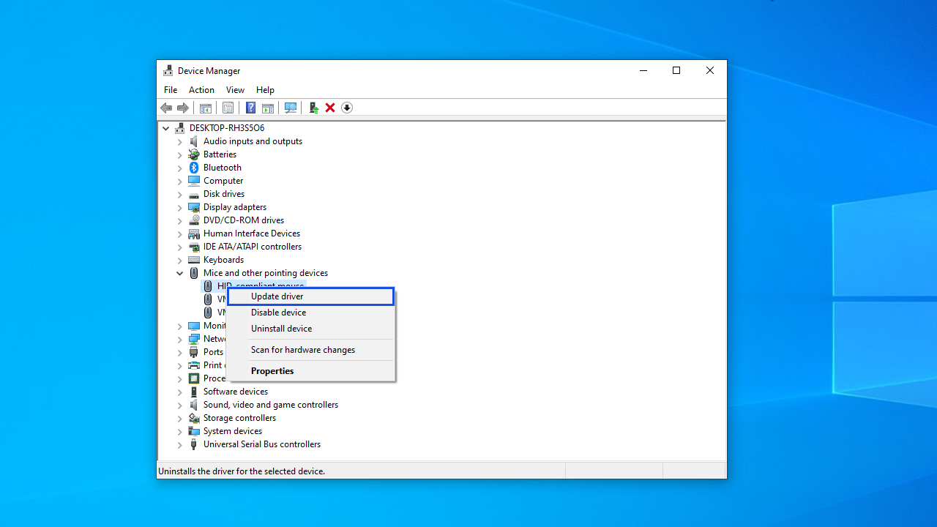This screenshot has width=937, height=527.
Task: Click the Sound, video and game controllers icon
Action: click(x=194, y=405)
